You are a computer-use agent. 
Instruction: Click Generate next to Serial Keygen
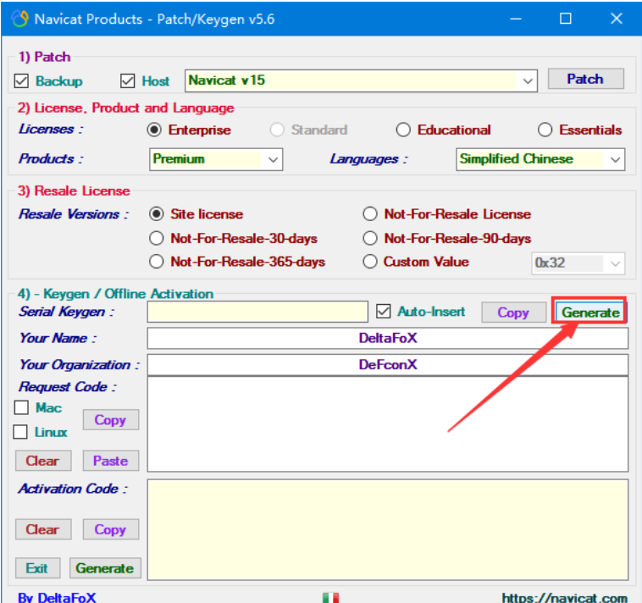pos(590,313)
